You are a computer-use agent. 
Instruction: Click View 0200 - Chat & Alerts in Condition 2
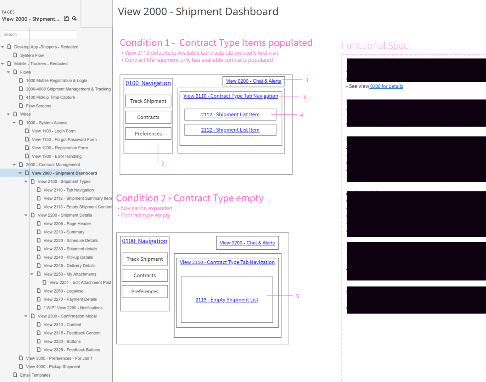[x=247, y=243]
